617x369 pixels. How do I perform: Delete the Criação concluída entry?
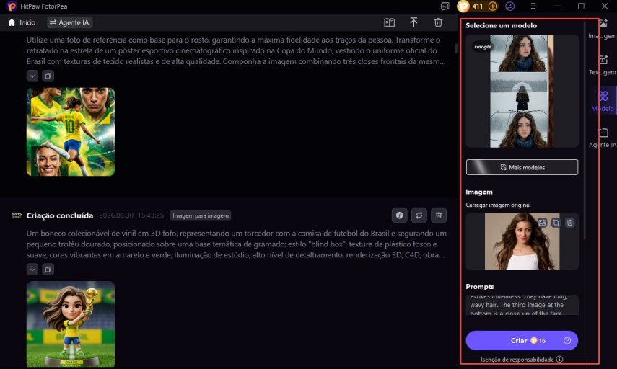click(439, 215)
